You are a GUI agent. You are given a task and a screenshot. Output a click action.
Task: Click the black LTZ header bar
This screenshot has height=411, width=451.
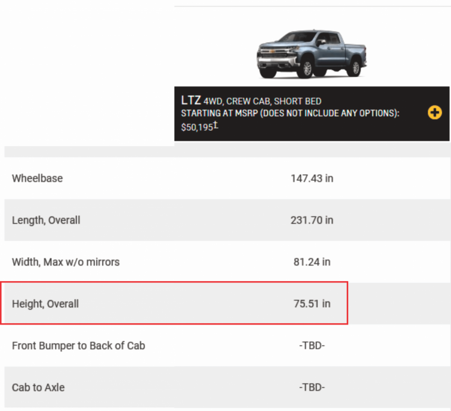tap(311, 114)
